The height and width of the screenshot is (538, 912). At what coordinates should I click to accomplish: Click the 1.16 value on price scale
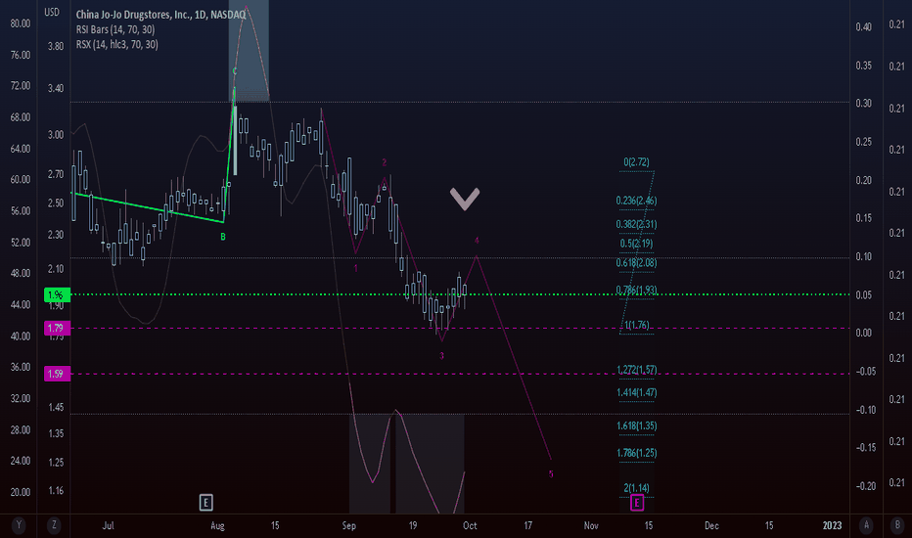pos(56,491)
